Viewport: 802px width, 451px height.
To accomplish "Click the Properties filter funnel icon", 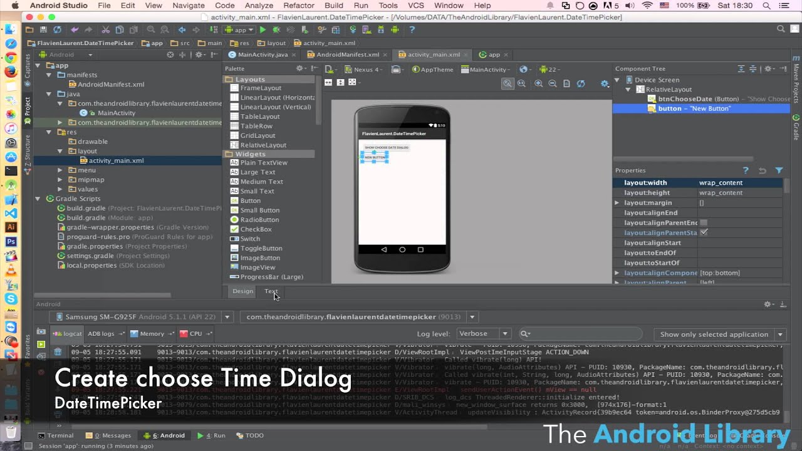I will click(x=779, y=170).
